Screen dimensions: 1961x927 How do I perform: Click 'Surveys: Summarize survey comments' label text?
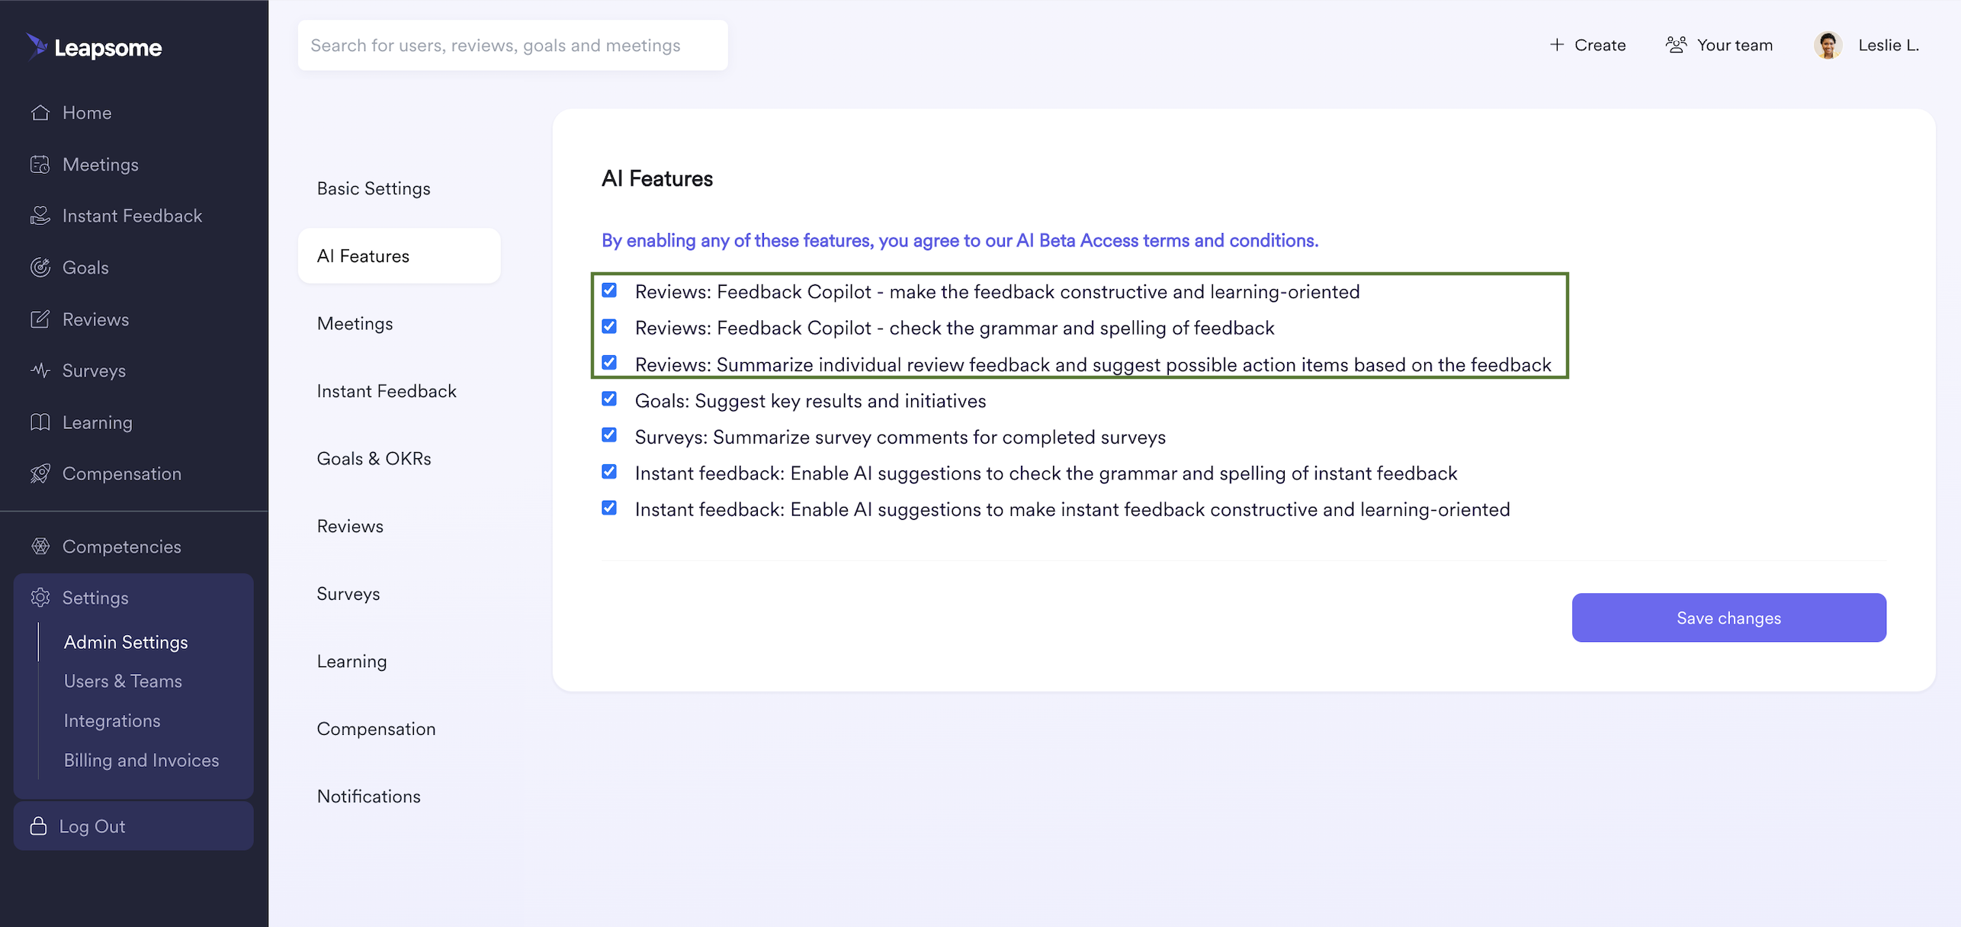click(900, 437)
